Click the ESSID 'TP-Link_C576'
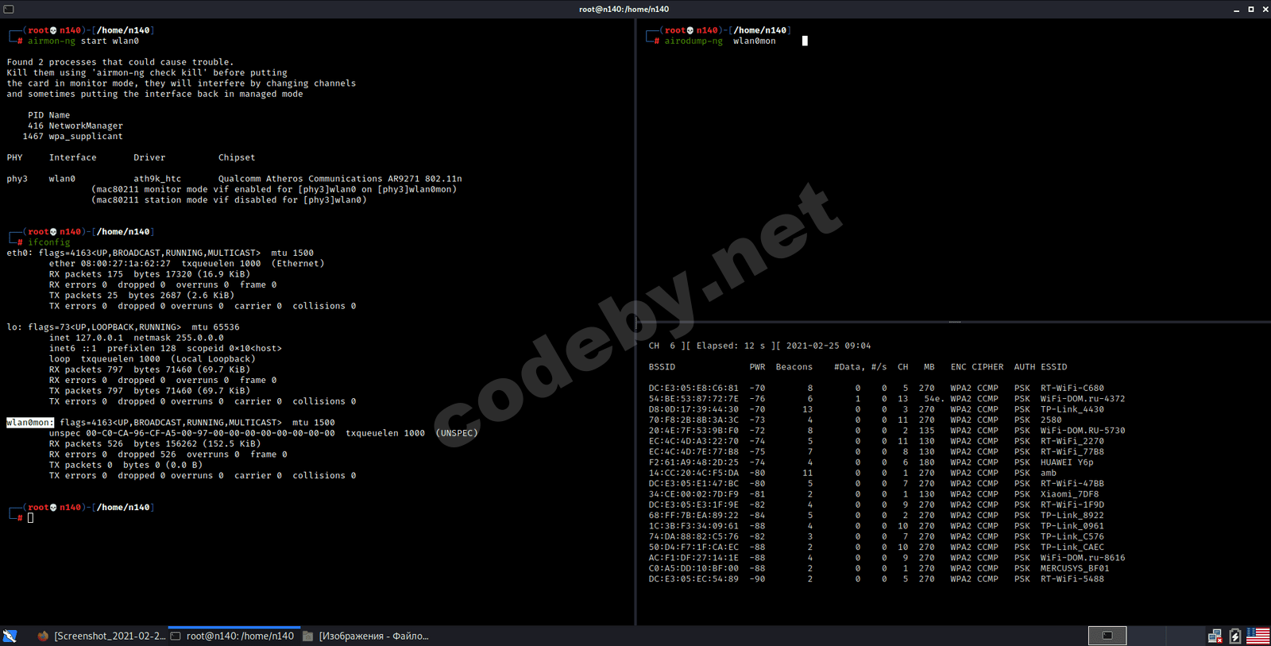Screen dimensions: 1271x646 (1072, 536)
